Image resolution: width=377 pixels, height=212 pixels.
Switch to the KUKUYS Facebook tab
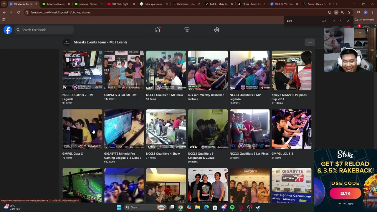[x=284, y=4]
